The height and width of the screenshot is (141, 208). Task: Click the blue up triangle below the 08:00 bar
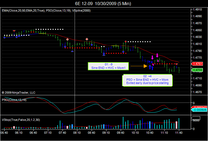pyautogui.click(x=72, y=51)
